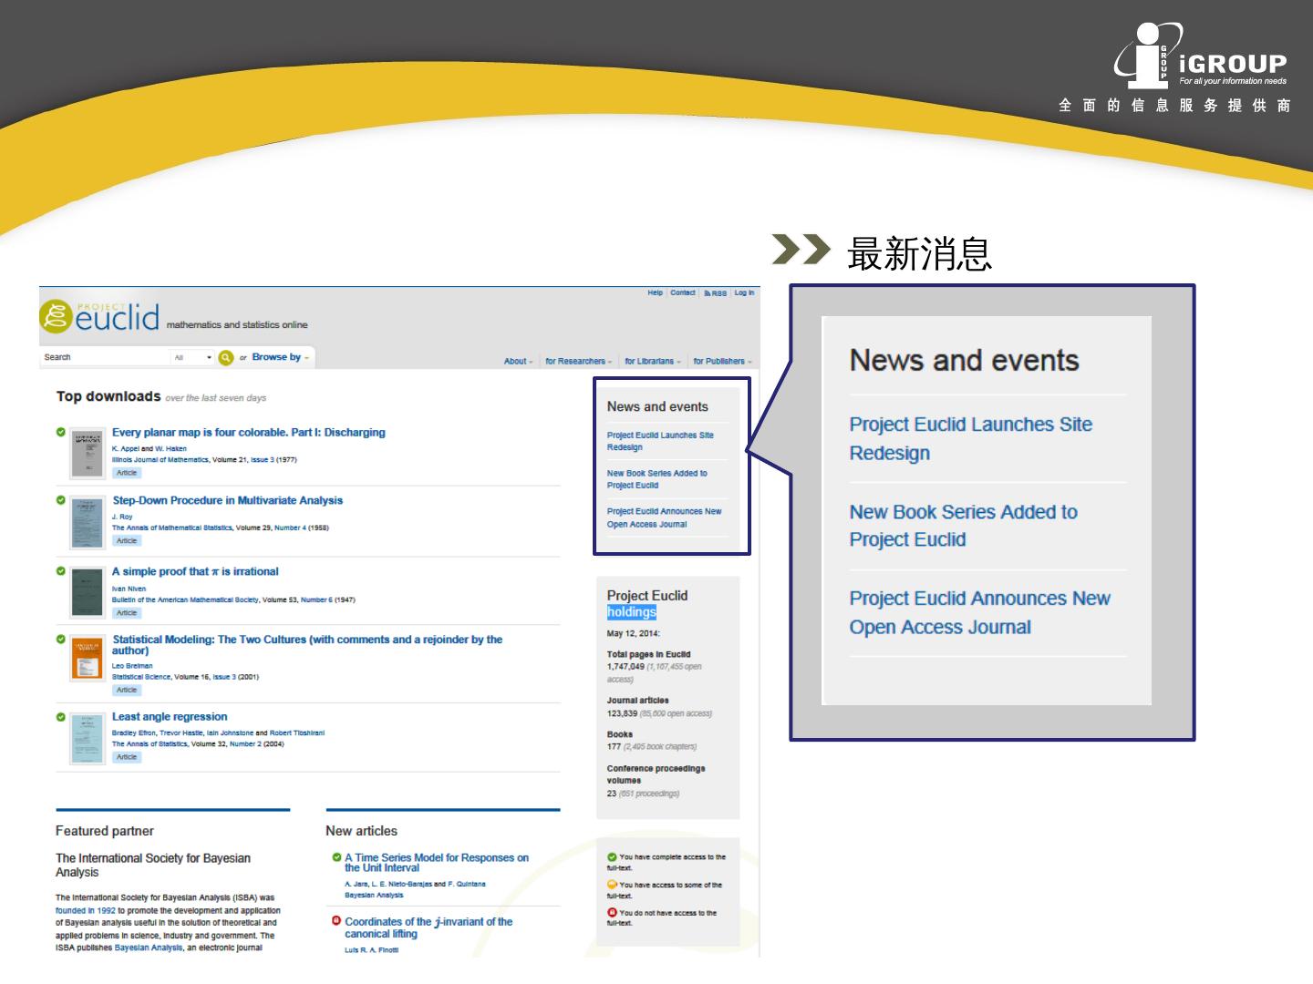The height and width of the screenshot is (984, 1313).
Task: Click the highlighted 'holdings' heading word
Action: coord(632,612)
